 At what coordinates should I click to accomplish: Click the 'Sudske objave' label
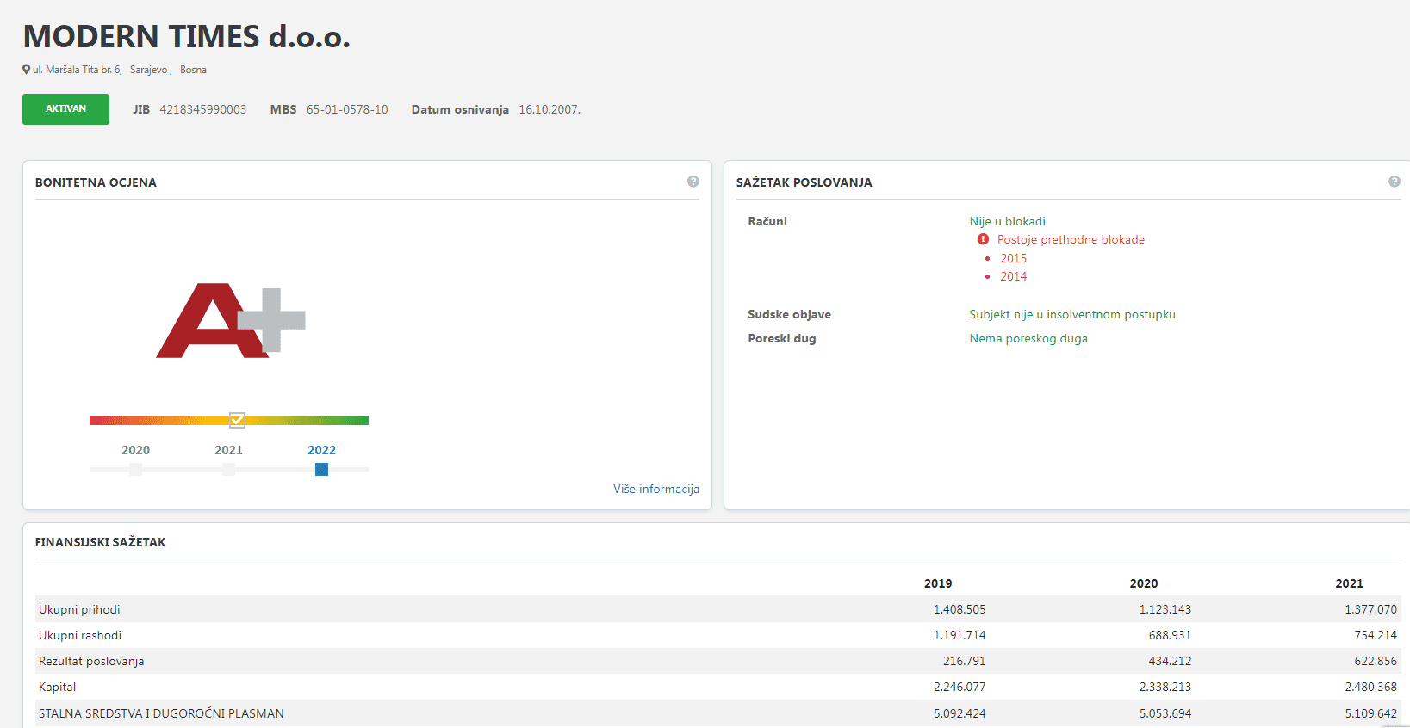coord(789,314)
